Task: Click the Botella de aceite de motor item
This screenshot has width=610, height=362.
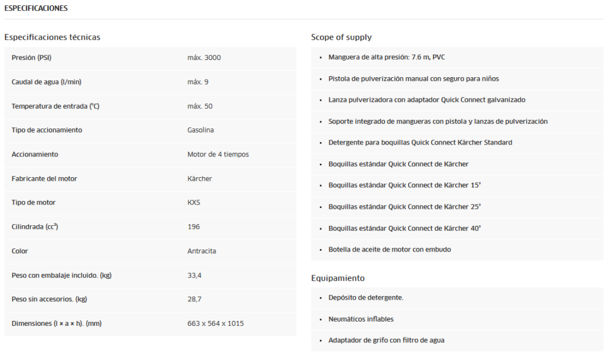Action: point(390,249)
